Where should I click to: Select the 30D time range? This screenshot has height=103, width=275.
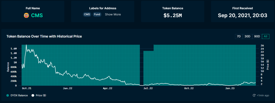click(x=247, y=36)
